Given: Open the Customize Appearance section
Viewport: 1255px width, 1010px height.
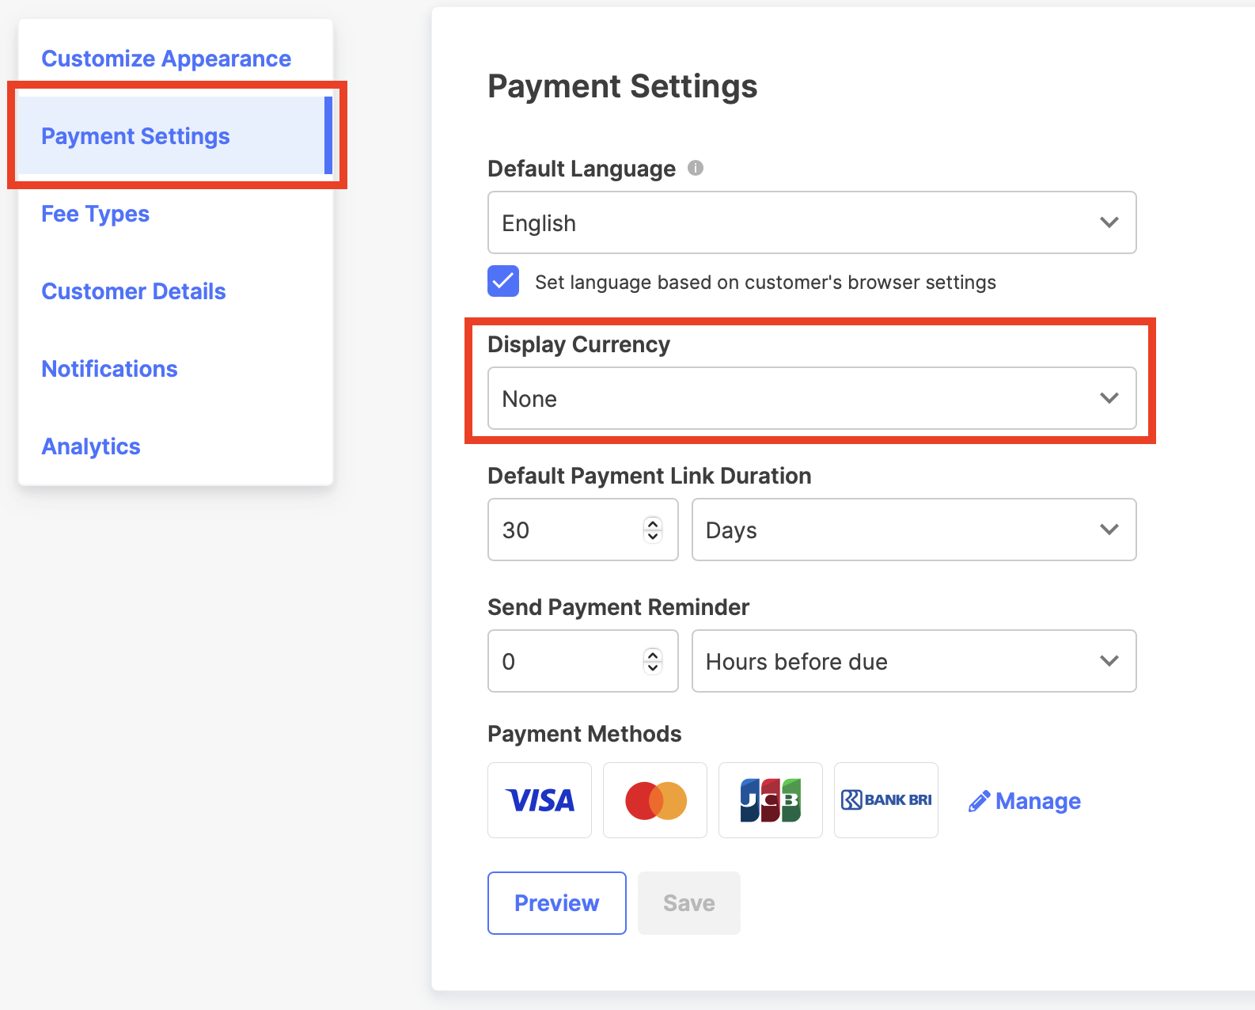Looking at the screenshot, I should (x=166, y=59).
